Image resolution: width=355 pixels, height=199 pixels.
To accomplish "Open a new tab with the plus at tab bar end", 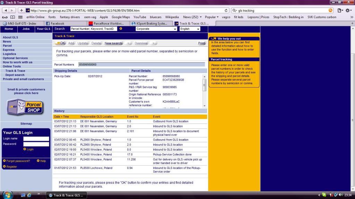I will (352, 23).
